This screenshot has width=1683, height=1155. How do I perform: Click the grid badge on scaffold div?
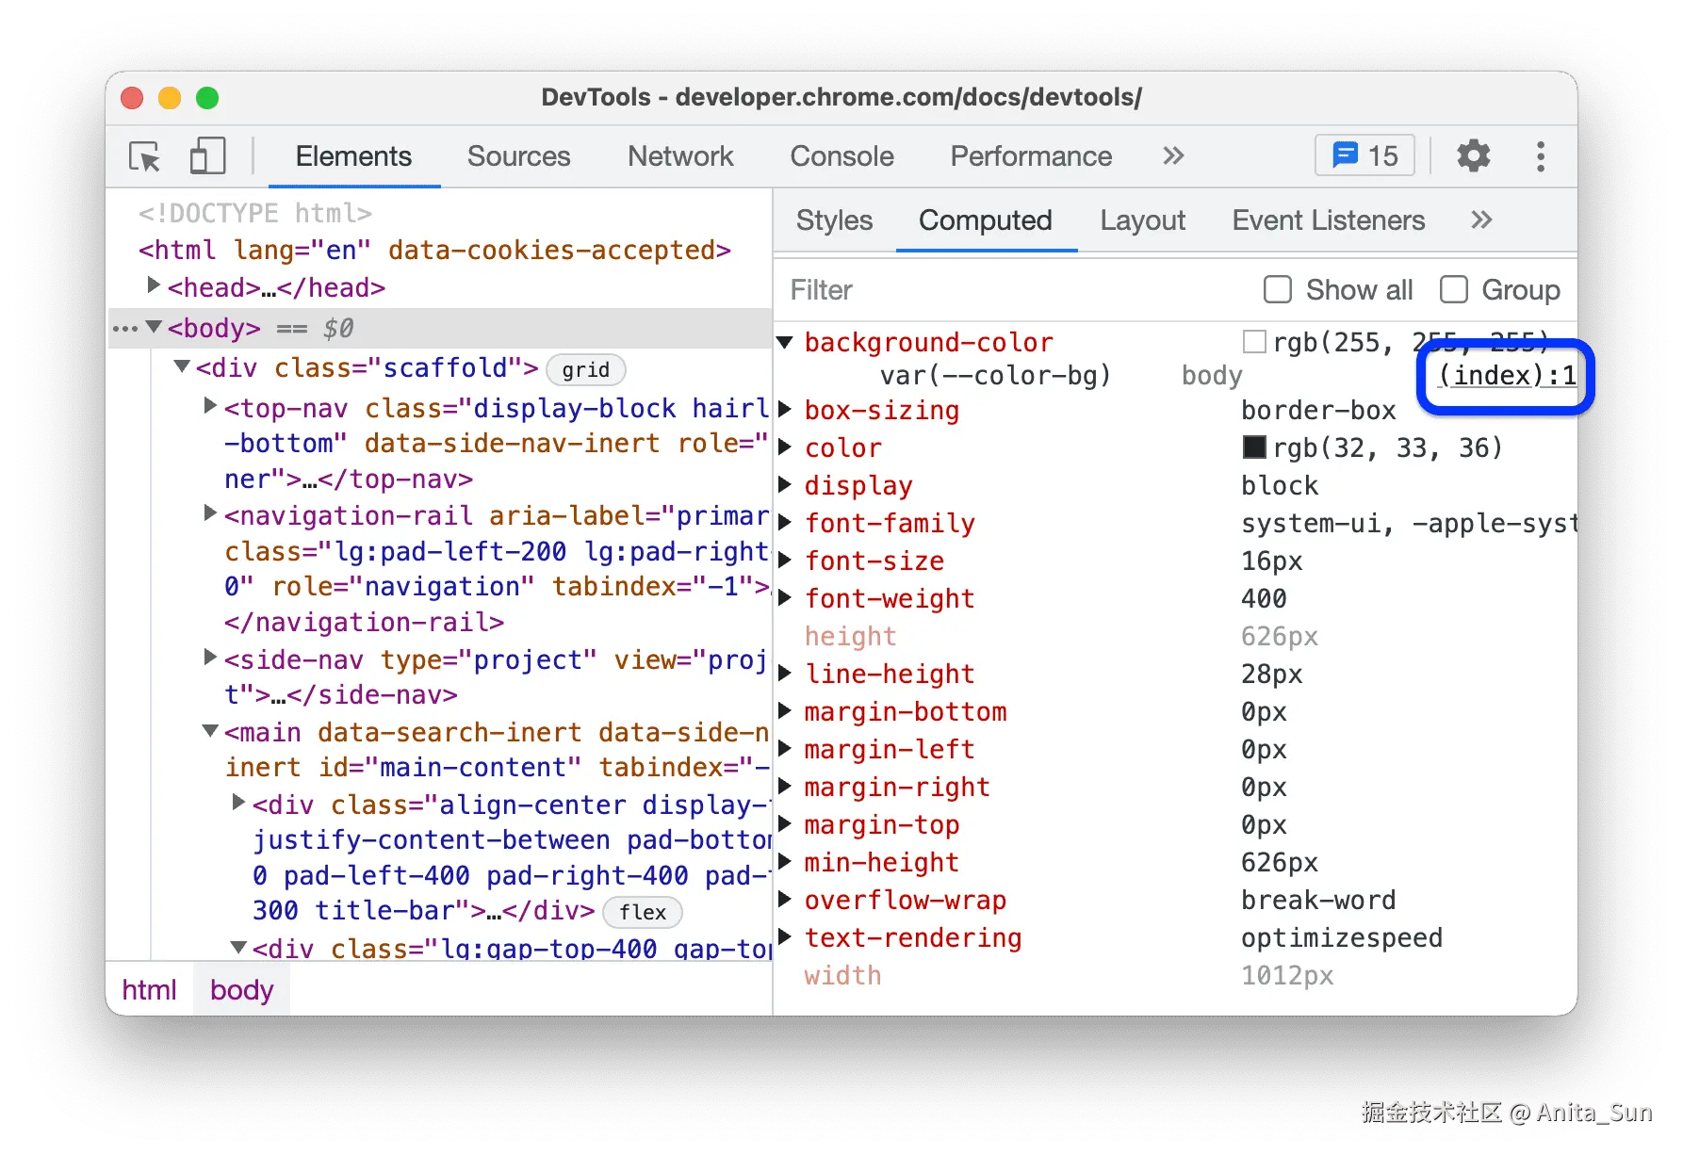[x=586, y=370]
